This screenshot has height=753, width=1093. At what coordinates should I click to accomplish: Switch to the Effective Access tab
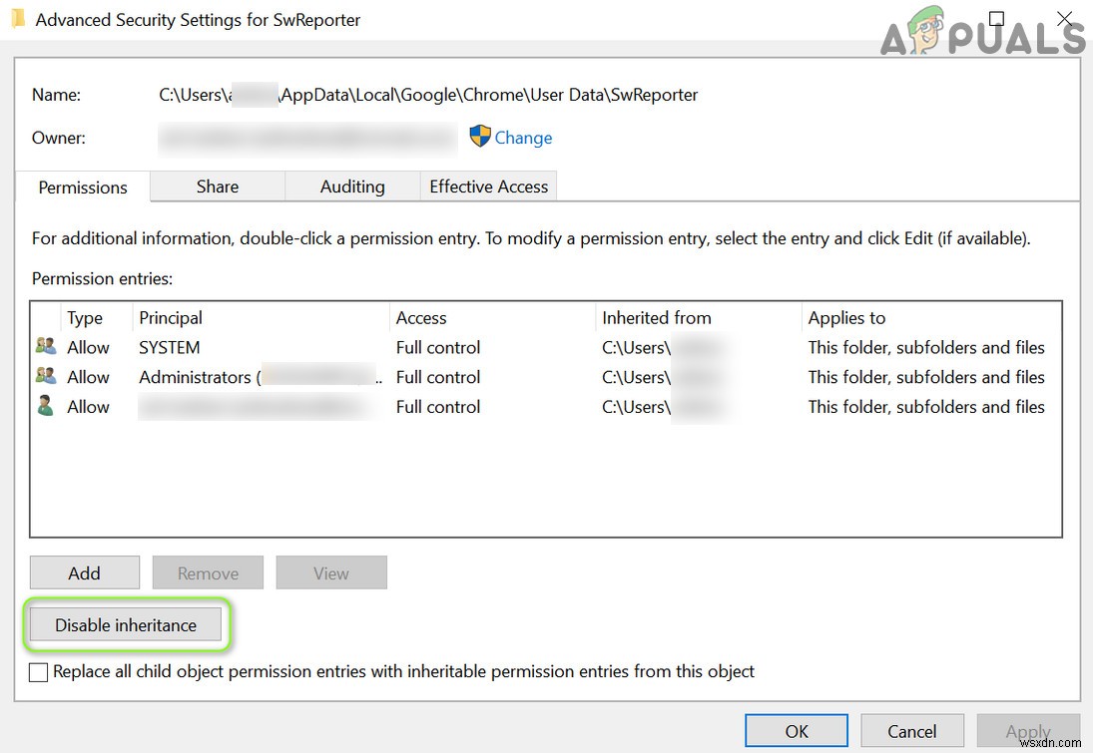(488, 187)
